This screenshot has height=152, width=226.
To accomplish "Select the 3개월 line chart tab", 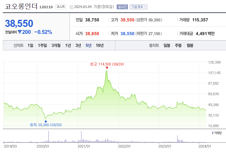I will click(56, 45).
